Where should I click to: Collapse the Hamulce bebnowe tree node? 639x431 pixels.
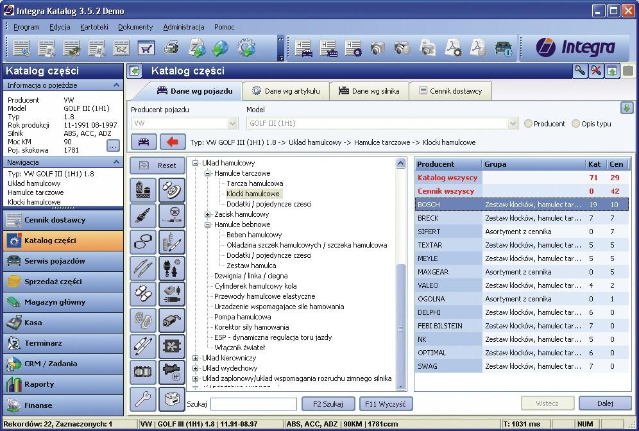click(x=207, y=224)
